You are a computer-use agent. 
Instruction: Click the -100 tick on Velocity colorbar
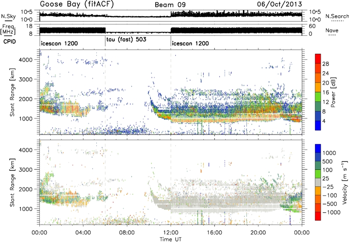coord(330,195)
